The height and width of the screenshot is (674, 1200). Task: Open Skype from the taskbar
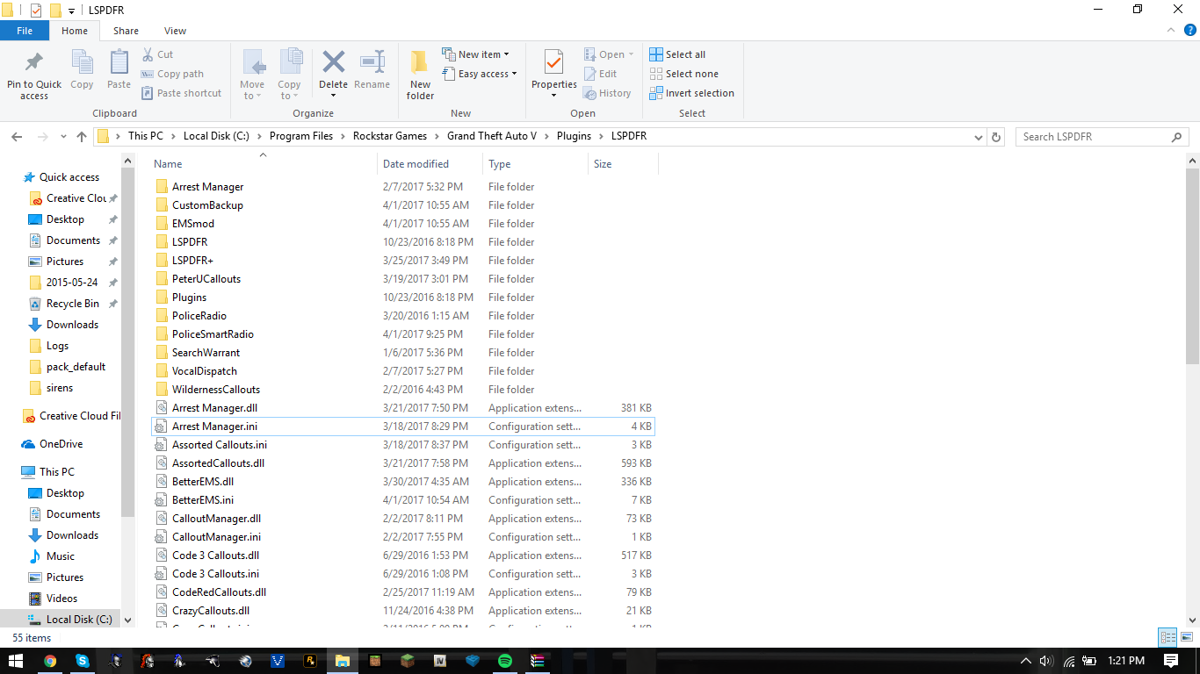pos(83,661)
